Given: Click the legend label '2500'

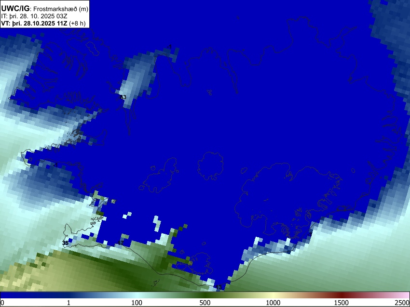Looking at the screenshot, I should [x=402, y=303].
